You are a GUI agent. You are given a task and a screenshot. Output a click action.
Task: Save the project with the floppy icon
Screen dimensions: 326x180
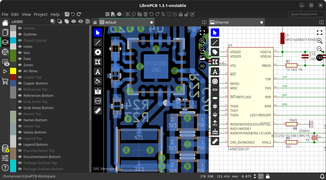67,14
